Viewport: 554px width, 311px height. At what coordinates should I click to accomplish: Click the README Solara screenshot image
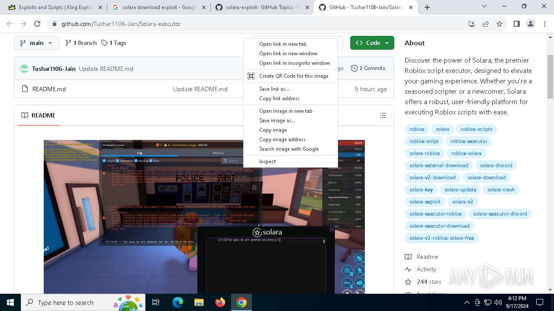click(204, 217)
